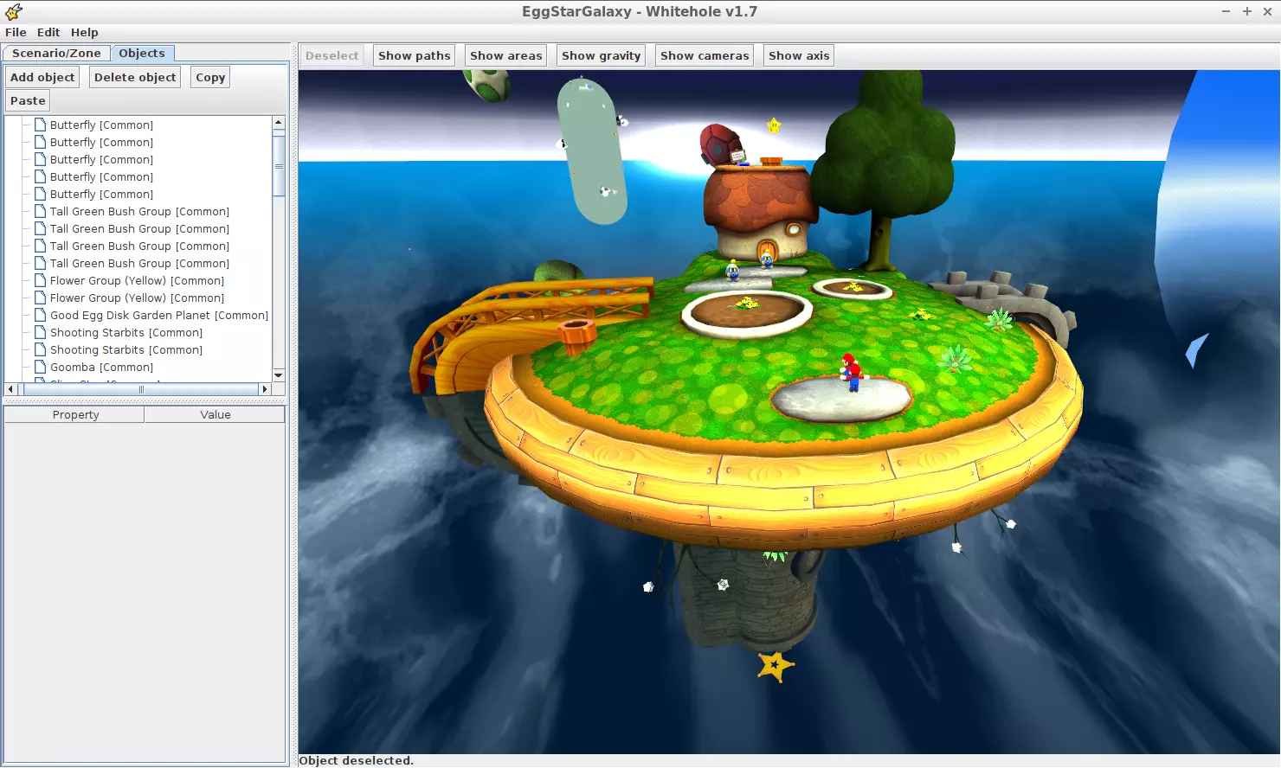
Task: Click the Property column header
Action: pyautogui.click(x=75, y=415)
